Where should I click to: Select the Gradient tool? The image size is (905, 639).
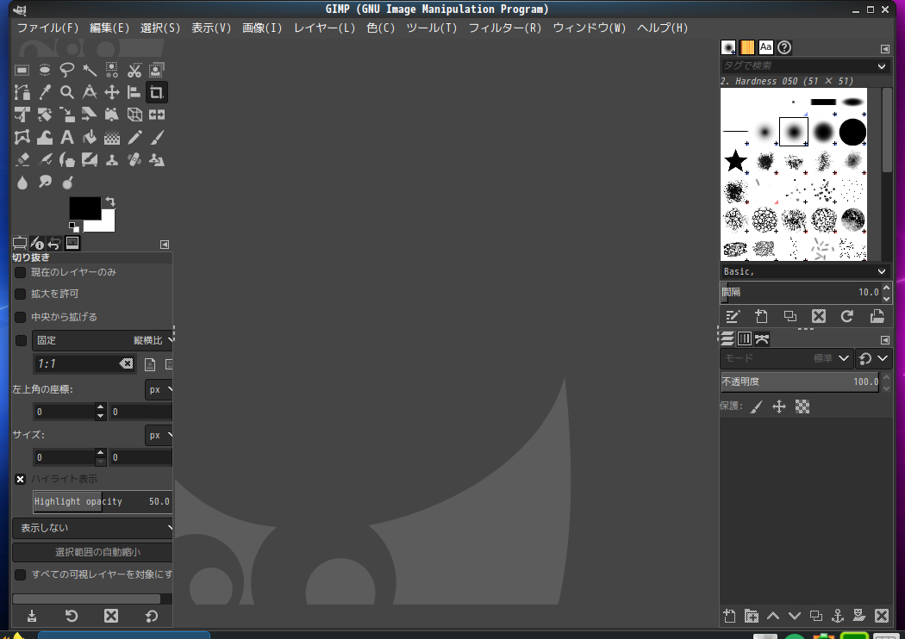[x=112, y=137]
